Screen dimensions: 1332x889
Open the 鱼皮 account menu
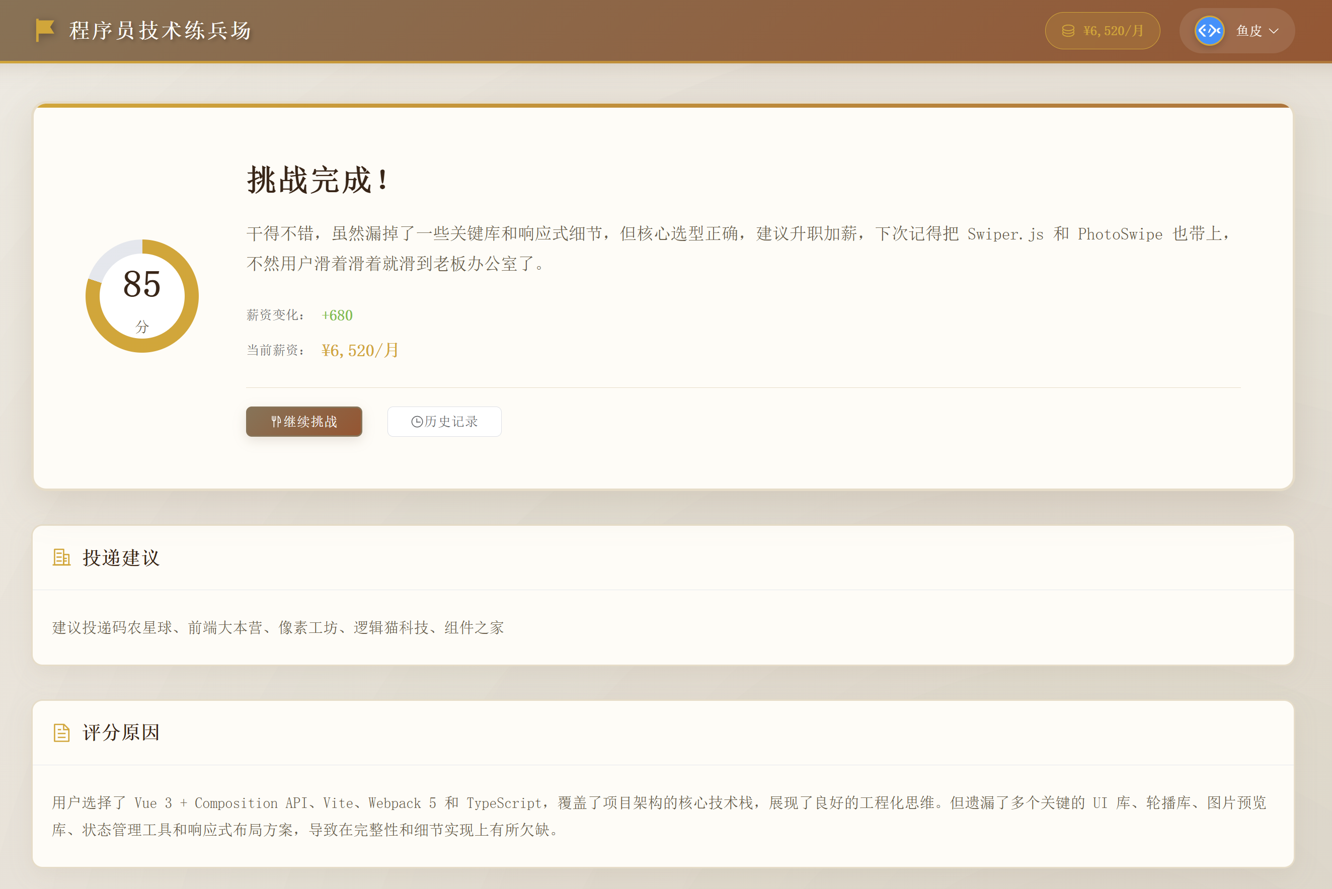(x=1248, y=31)
